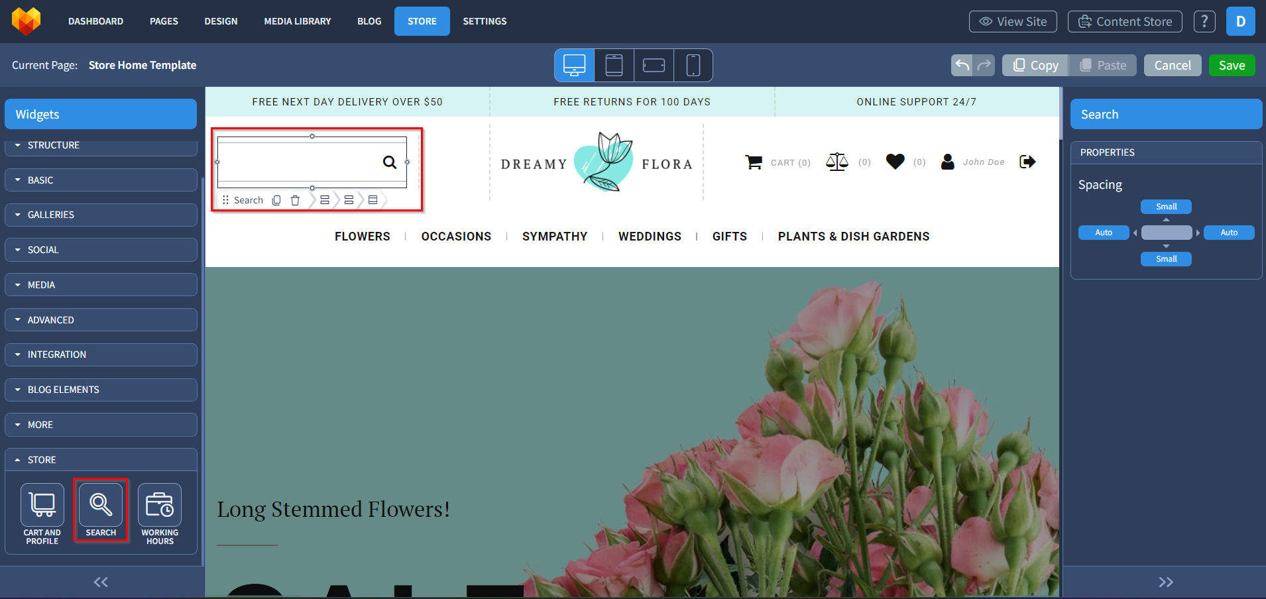Open the Media Library menu
Image resolution: width=1266 pixels, height=599 pixels.
point(298,21)
